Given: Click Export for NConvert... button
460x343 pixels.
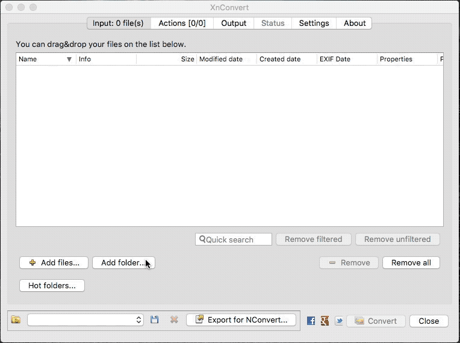Looking at the screenshot, I should coord(241,320).
